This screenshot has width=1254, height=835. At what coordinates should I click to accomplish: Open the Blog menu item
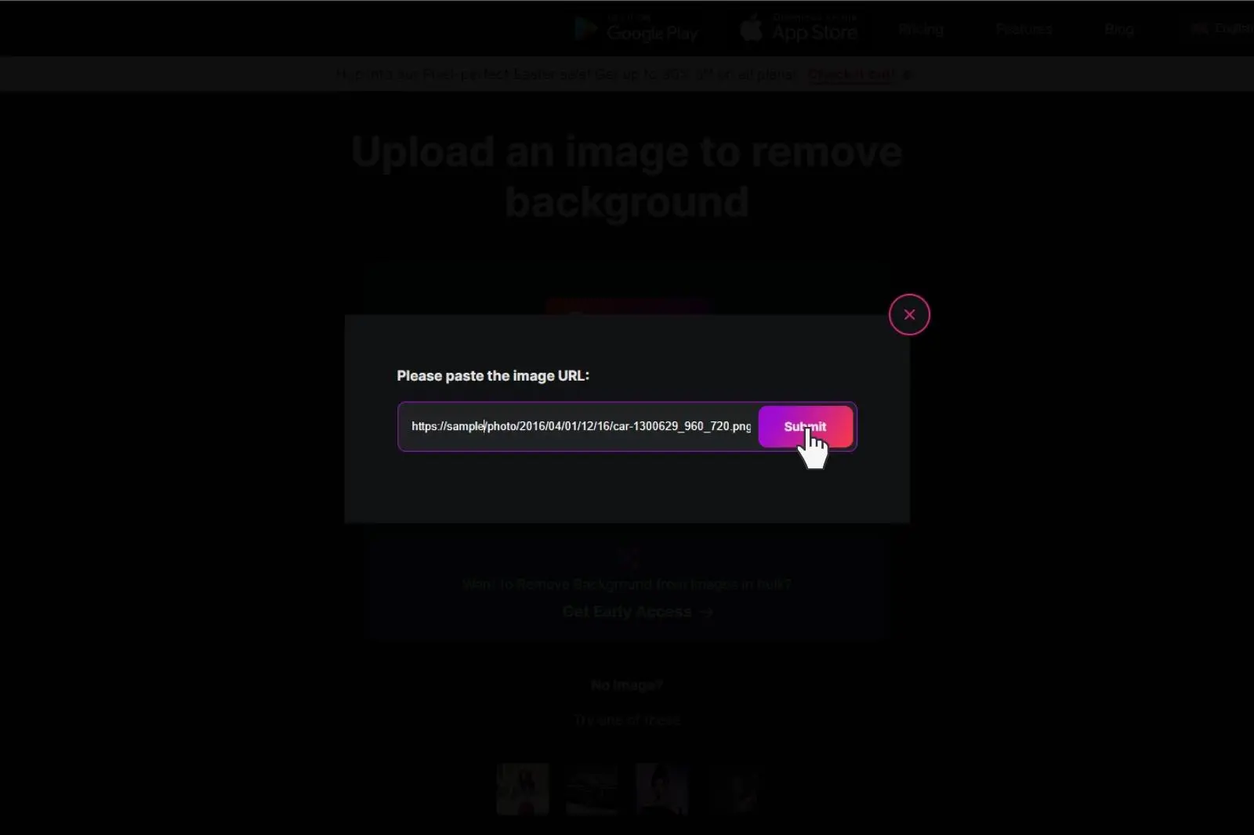pyautogui.click(x=1119, y=30)
